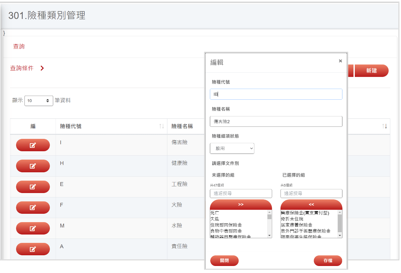Expand the 查詢條件 chevron
This screenshot has height=273, width=401.
point(42,68)
